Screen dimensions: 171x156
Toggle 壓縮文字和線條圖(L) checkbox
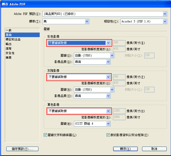[45, 135]
